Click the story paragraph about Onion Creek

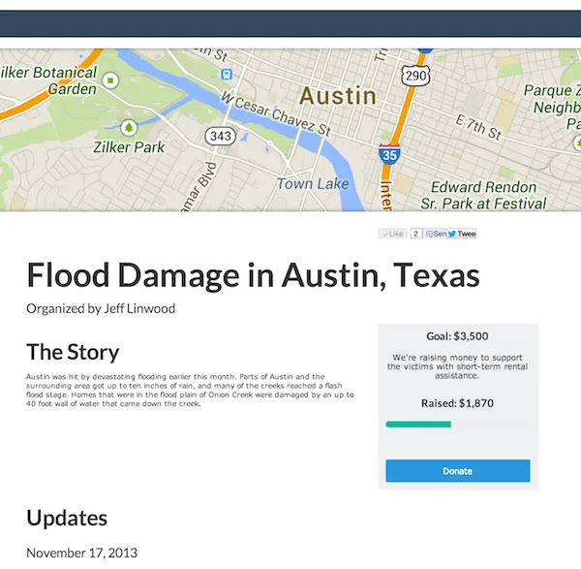190,391
